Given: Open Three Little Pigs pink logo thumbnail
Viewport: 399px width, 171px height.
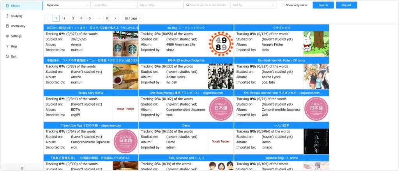Looking at the screenshot, I should point(125,141).
